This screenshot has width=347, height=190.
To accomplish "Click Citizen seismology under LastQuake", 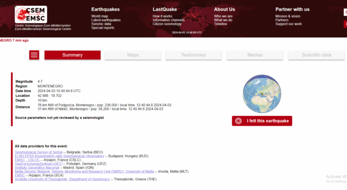I will point(167,24).
